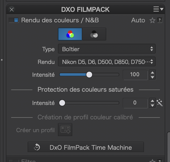Open help for Rendu des couleurs / N&B
This screenshot has width=170, height=162.
160,20
